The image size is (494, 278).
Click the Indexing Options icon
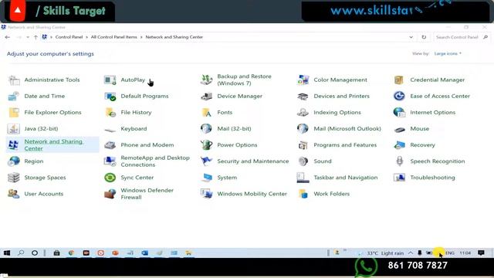pyautogui.click(x=303, y=113)
